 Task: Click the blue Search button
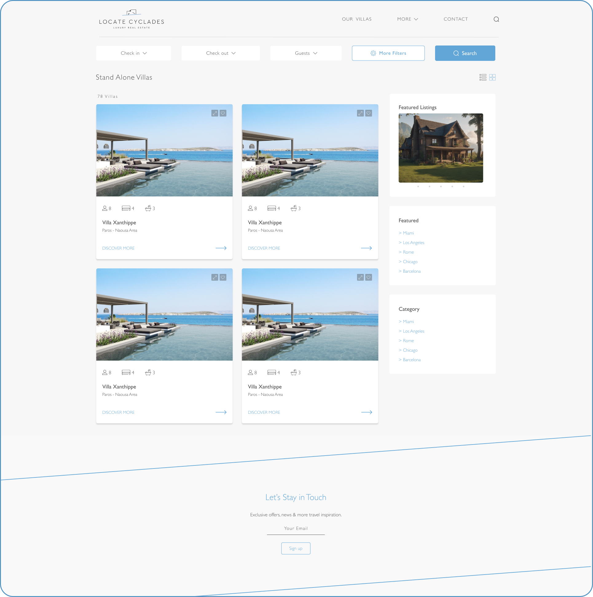click(465, 53)
